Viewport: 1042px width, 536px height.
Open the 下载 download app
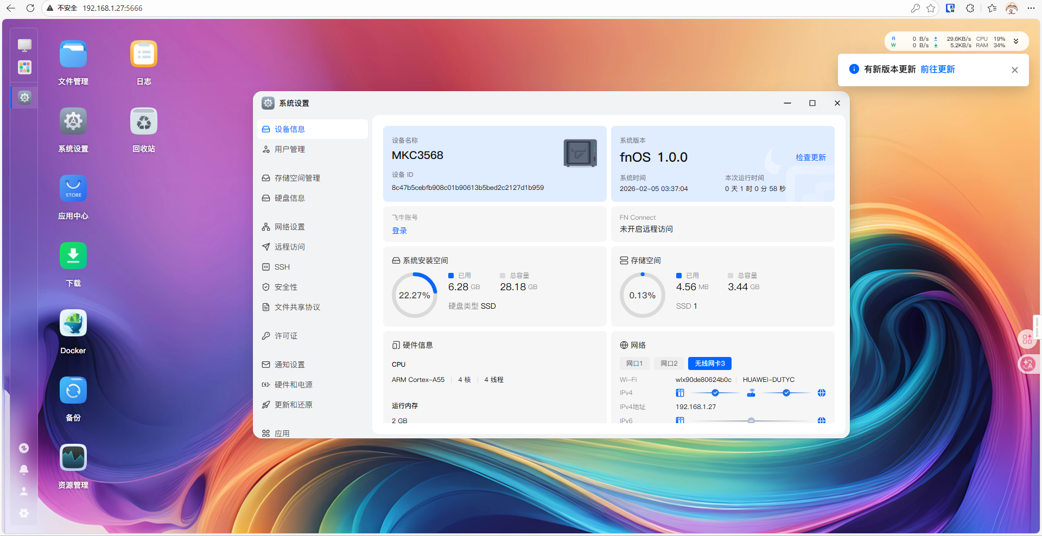pos(73,256)
